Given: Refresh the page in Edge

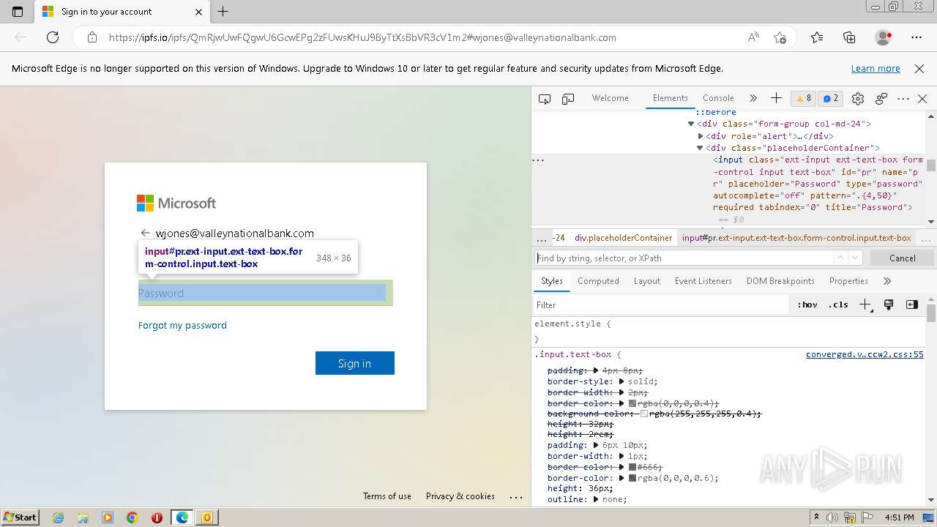Looking at the screenshot, I should coord(53,37).
